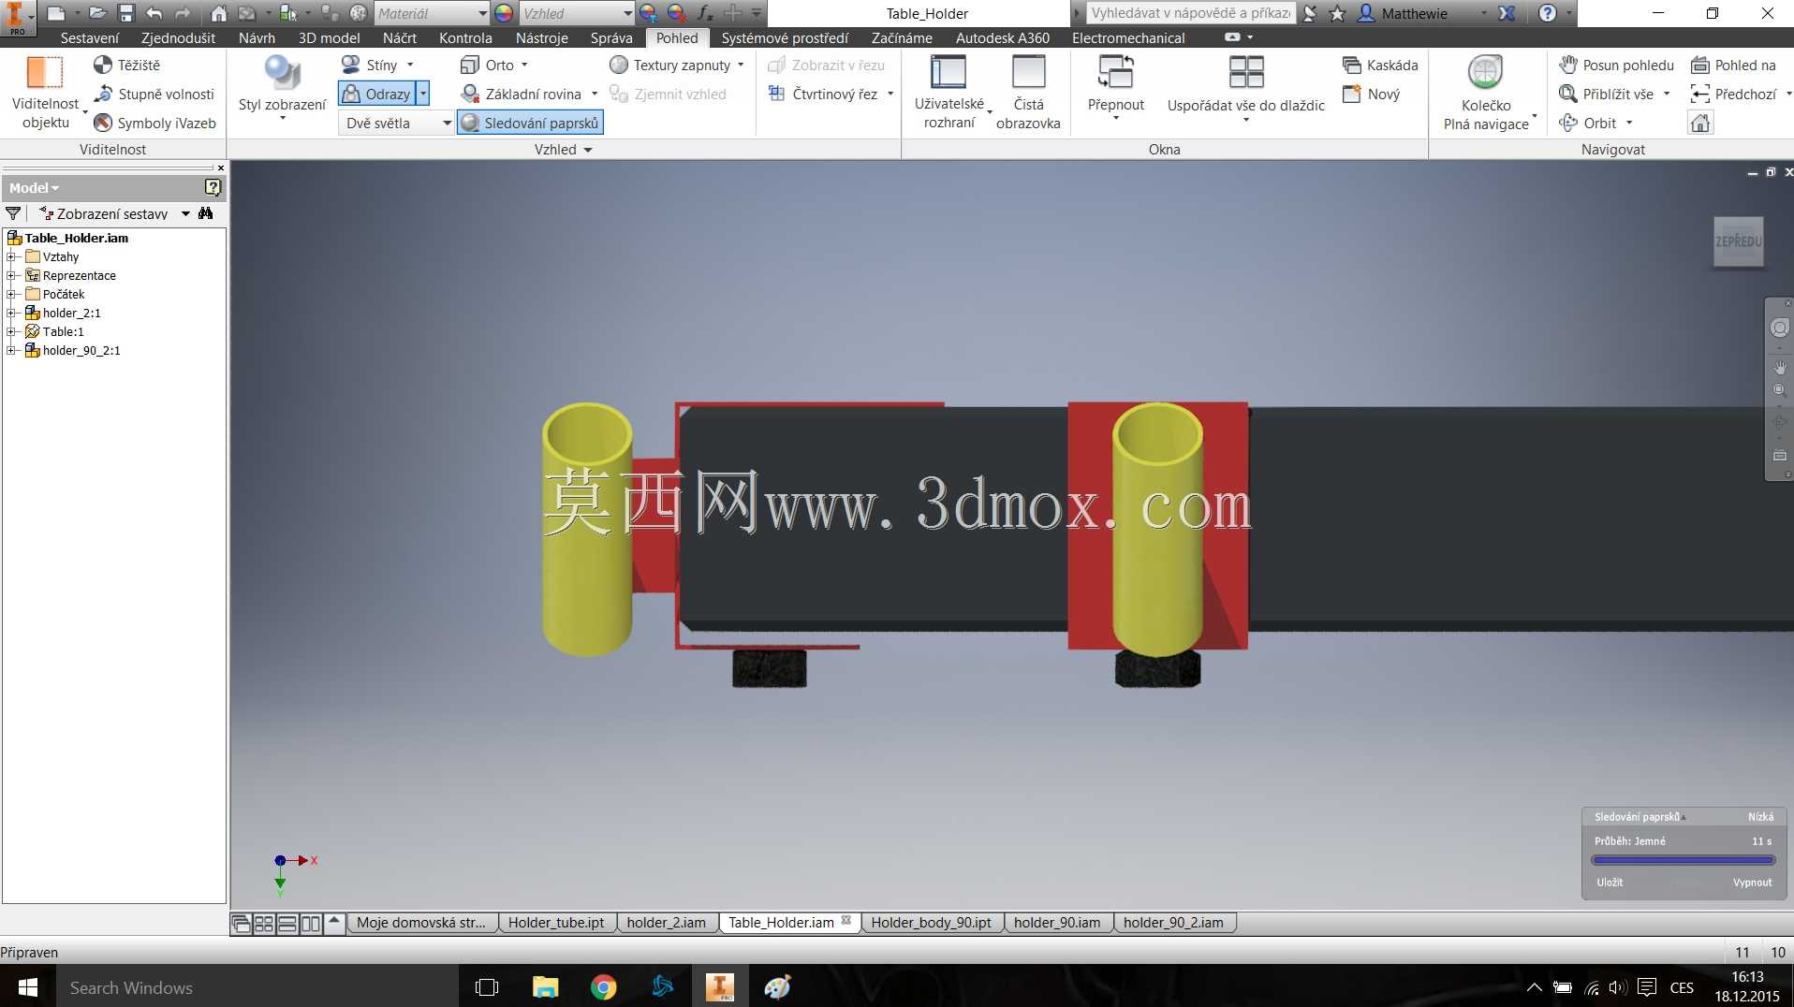The height and width of the screenshot is (1007, 1794).
Task: Expand the Table:1 tree node
Action: (x=11, y=331)
